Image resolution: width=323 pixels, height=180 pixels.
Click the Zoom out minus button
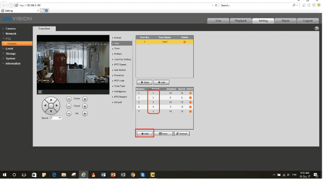tap(69, 99)
